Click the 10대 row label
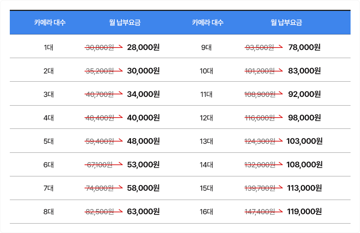Screen dimensions: 360x233 [x=206, y=71]
